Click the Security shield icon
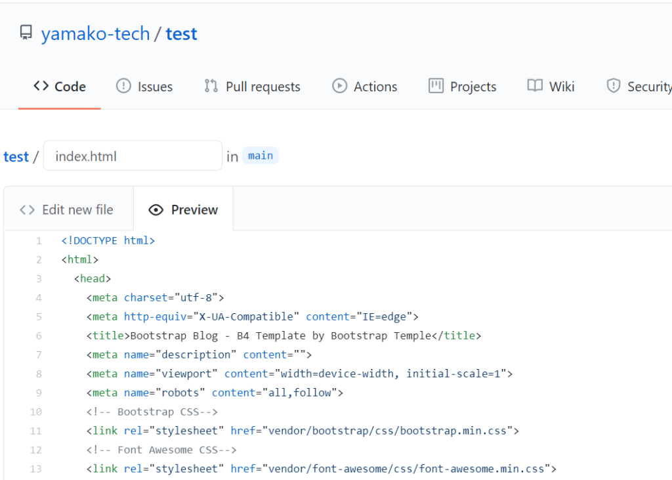This screenshot has width=672, height=480. pos(614,86)
